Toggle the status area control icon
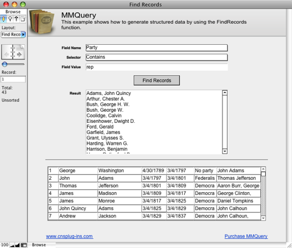 click(24, 245)
